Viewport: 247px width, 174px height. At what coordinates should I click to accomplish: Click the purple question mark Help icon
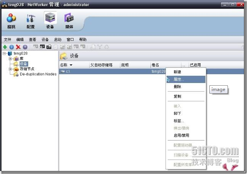[25, 47]
